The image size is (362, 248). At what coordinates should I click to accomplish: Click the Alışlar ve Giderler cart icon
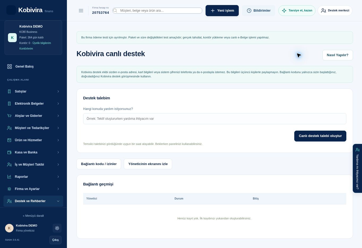pos(9,116)
